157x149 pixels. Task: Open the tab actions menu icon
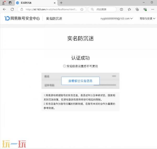click(10, 3)
